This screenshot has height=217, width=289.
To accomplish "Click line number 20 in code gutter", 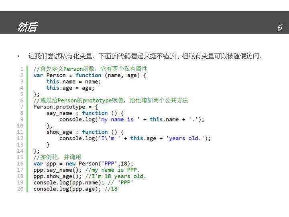I will [20, 189].
